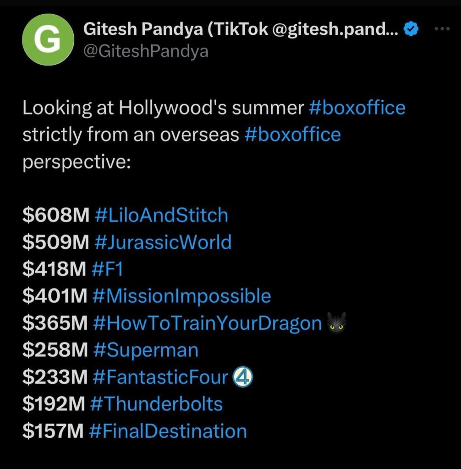Image resolution: width=461 pixels, height=469 pixels.
Task: Click the $608M figure text
Action: [x=55, y=215]
